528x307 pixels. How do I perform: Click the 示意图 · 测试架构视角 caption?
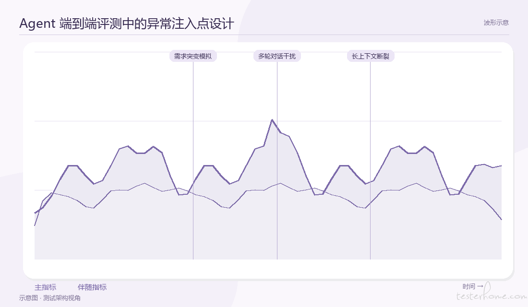[50, 298]
